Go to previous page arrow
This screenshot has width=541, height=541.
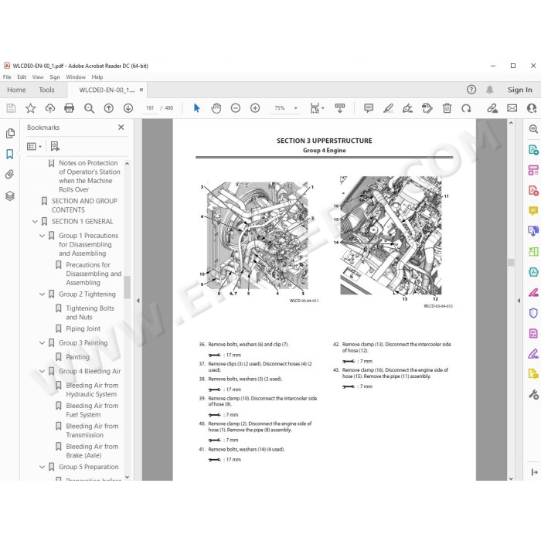click(109, 108)
